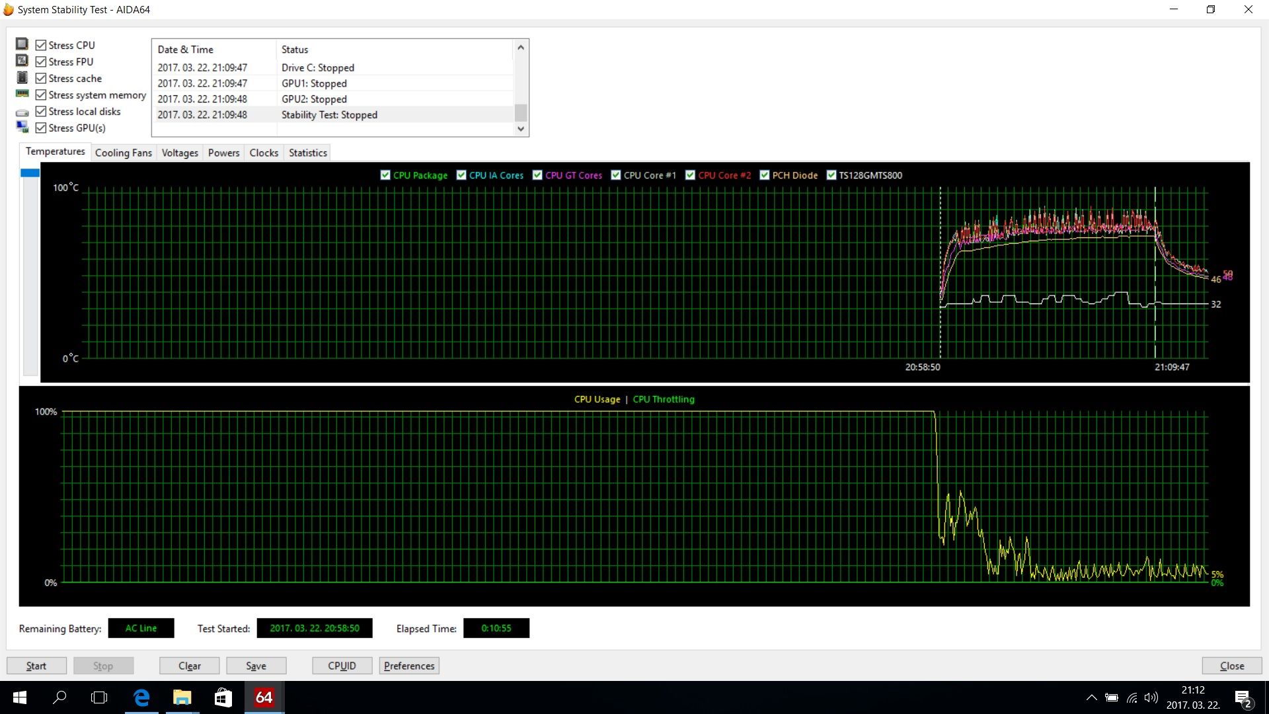Click the CPU chip icon beside Stress CPU
1269x714 pixels.
(22, 44)
